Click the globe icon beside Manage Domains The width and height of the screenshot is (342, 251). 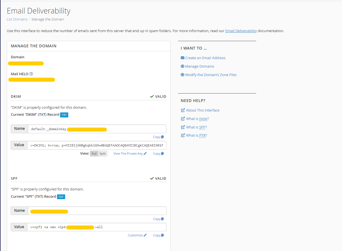(183, 66)
